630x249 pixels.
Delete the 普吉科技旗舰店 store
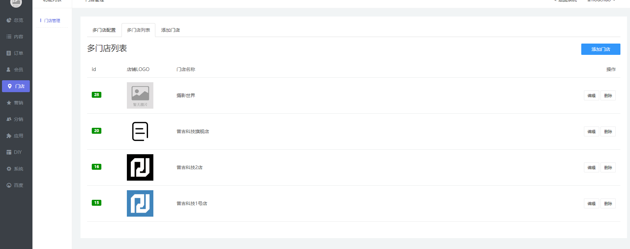(x=608, y=131)
